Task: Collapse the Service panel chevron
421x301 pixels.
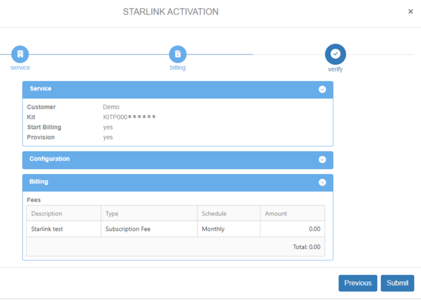Action: pos(322,89)
